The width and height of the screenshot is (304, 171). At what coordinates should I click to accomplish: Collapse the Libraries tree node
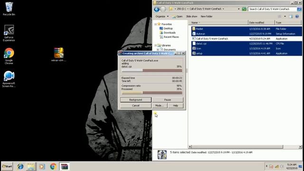coord(155,46)
